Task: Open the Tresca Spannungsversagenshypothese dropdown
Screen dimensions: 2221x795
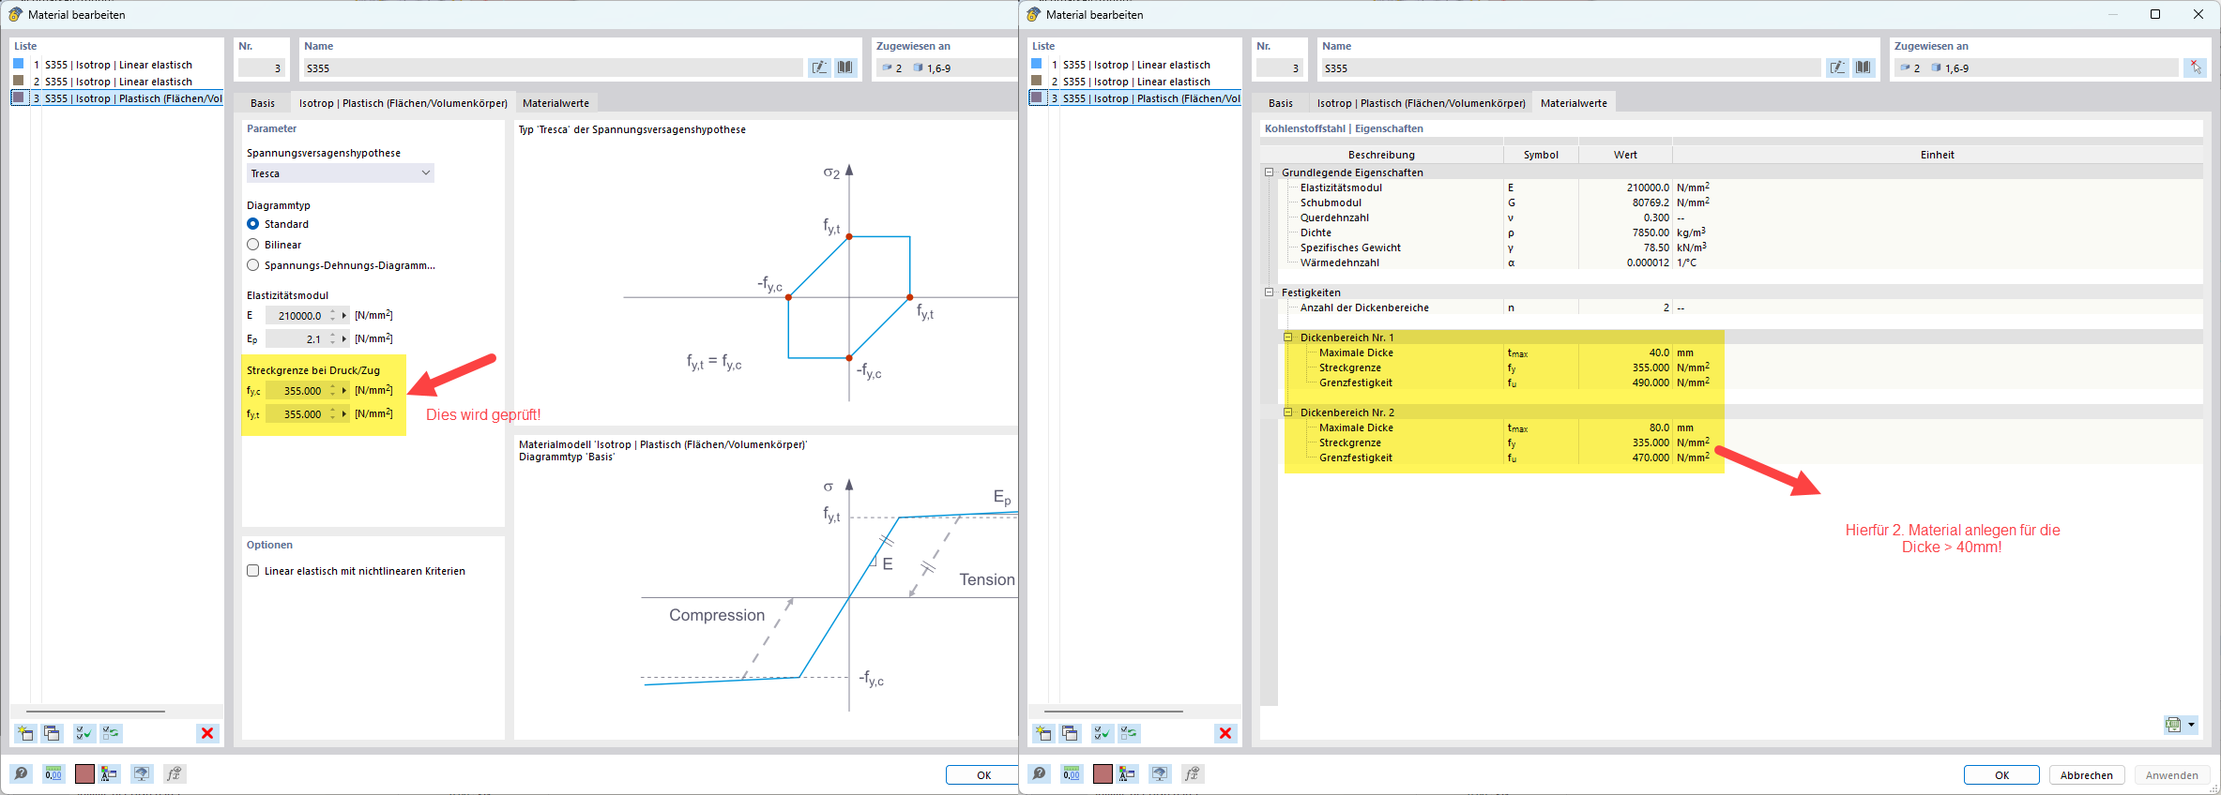Action: click(340, 173)
